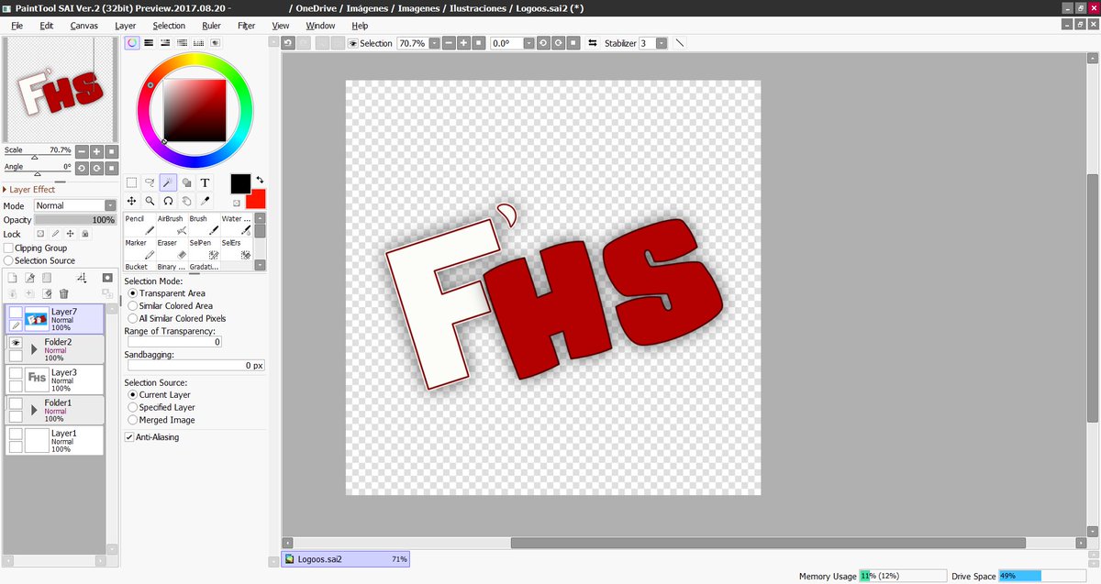This screenshot has height=584, width=1101.
Task: Choose the Marker tool
Action: click(139, 248)
